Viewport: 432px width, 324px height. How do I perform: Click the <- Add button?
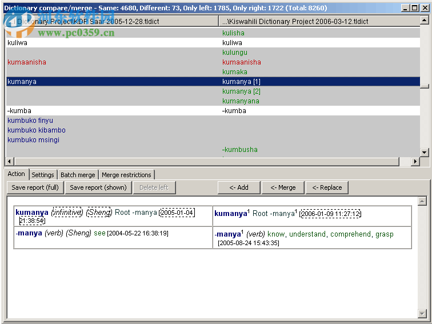239,187
